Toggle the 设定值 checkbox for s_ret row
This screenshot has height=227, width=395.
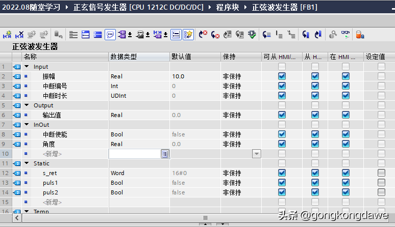[381, 173]
